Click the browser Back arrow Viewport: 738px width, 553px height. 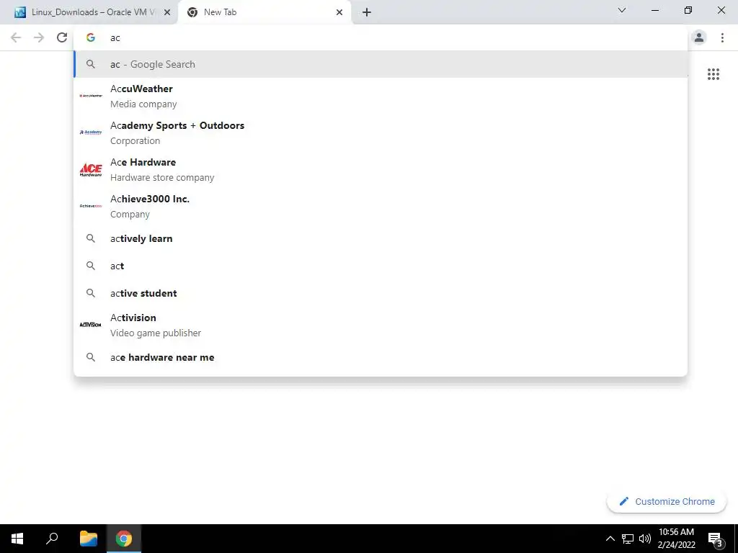[x=16, y=37]
